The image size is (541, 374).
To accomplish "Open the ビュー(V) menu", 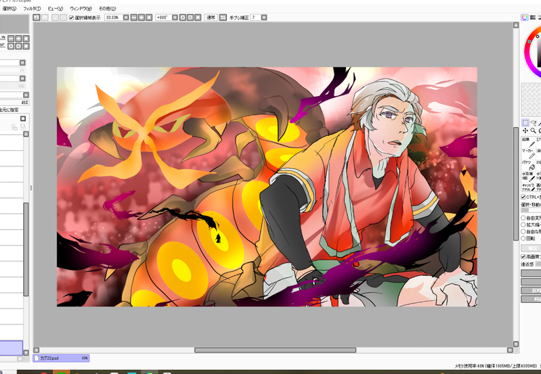I will (x=56, y=9).
